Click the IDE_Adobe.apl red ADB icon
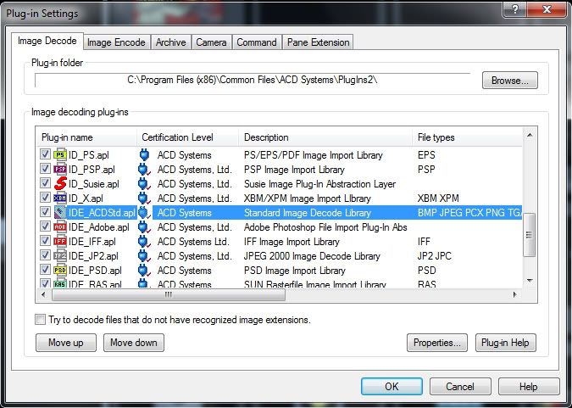Image resolution: width=572 pixels, height=408 pixels. pos(60,227)
